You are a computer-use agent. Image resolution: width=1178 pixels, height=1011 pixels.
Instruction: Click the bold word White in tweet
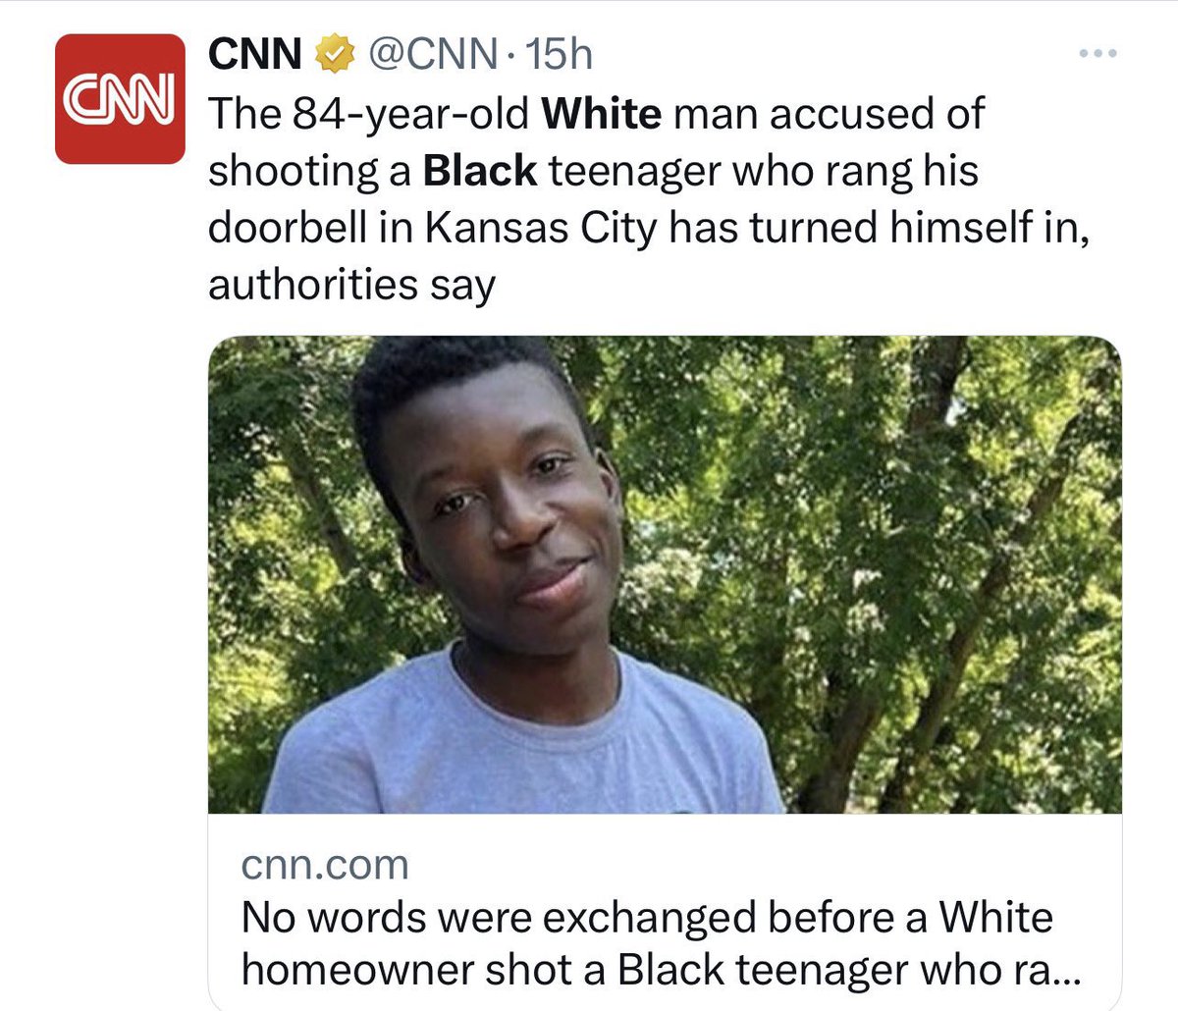click(x=602, y=114)
